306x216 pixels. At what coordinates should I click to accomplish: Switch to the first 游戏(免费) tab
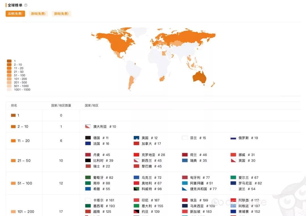pos(38,13)
